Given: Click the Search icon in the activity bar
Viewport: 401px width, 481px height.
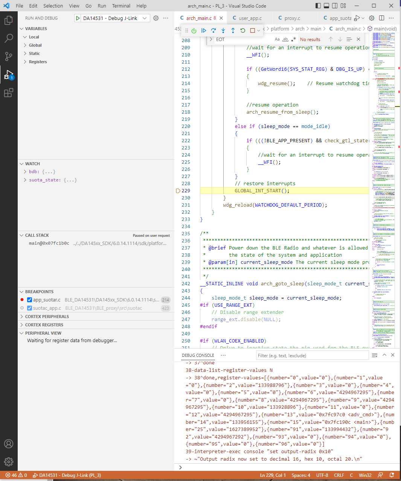Looking at the screenshot, I should [9, 36].
